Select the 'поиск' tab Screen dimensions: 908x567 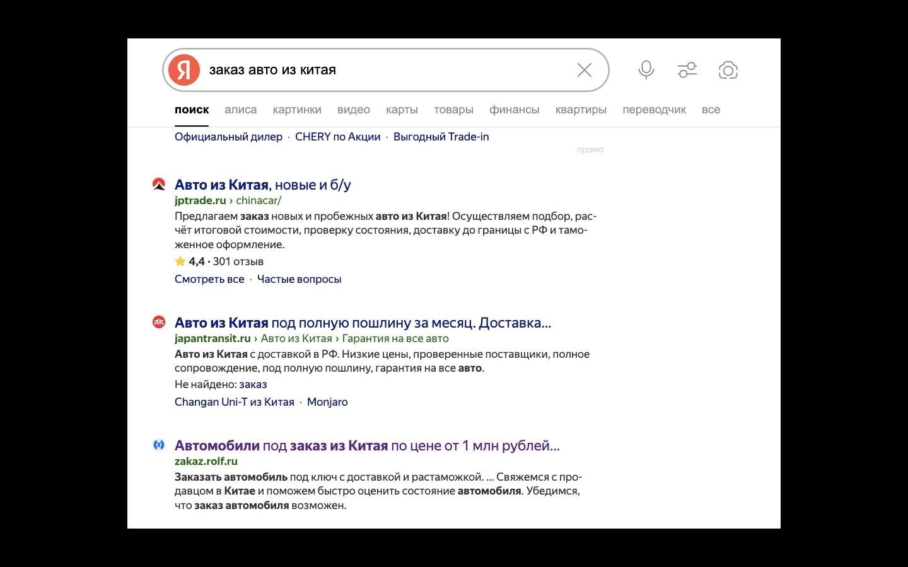point(192,110)
